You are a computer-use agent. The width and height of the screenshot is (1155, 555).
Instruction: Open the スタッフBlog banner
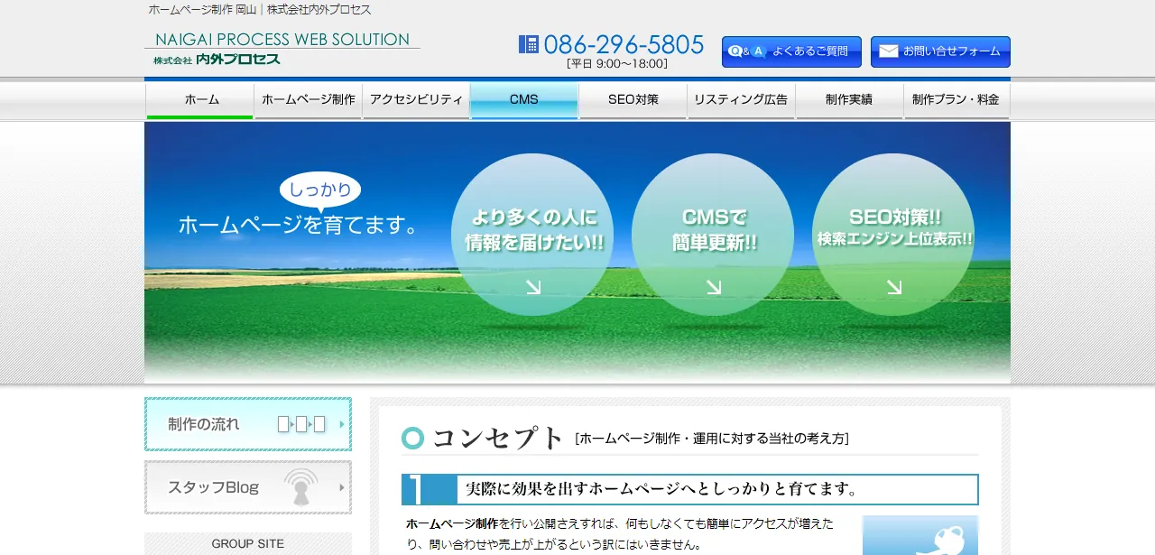248,487
